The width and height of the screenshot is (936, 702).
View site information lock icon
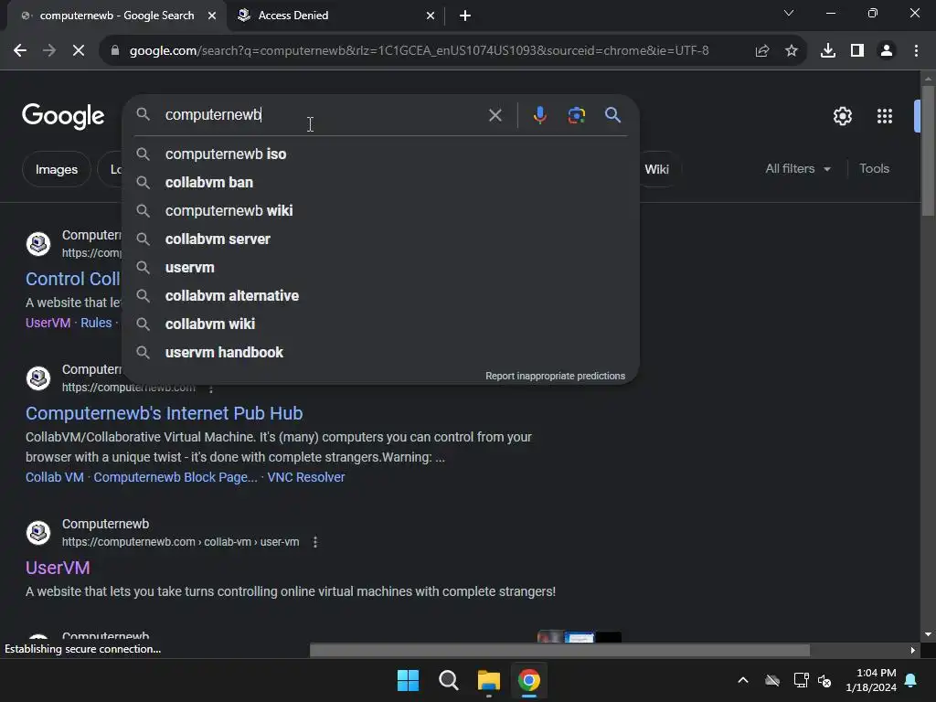(x=115, y=51)
